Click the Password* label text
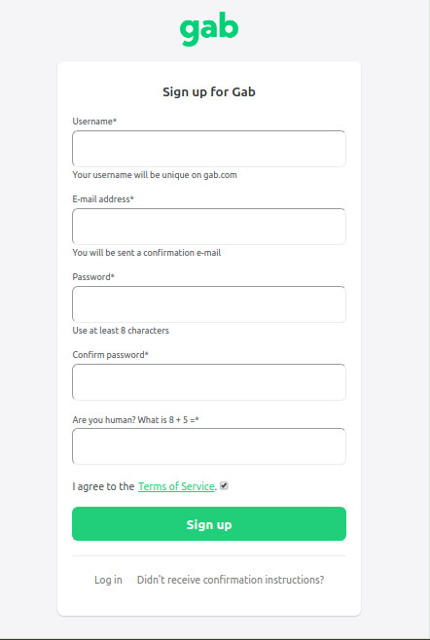This screenshot has width=430, height=640. tap(93, 277)
